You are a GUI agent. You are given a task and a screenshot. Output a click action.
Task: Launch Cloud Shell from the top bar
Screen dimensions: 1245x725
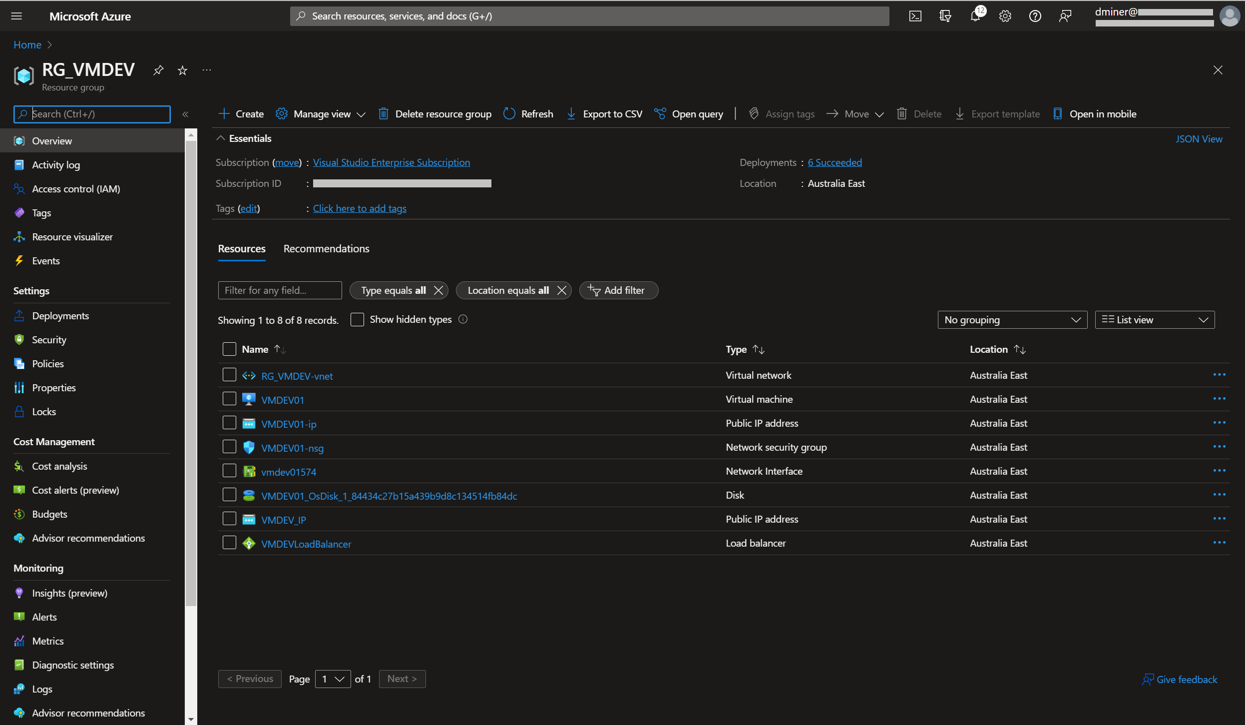click(x=915, y=16)
